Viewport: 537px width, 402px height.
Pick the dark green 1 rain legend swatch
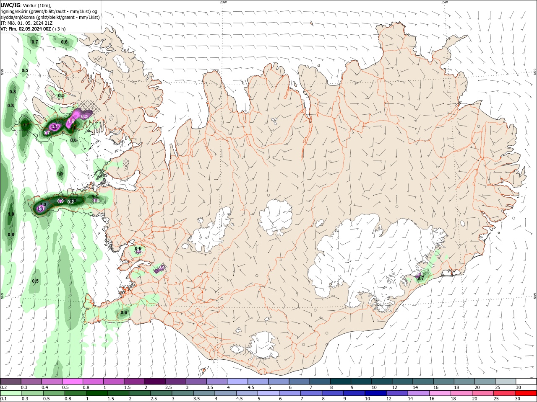pos(96,393)
